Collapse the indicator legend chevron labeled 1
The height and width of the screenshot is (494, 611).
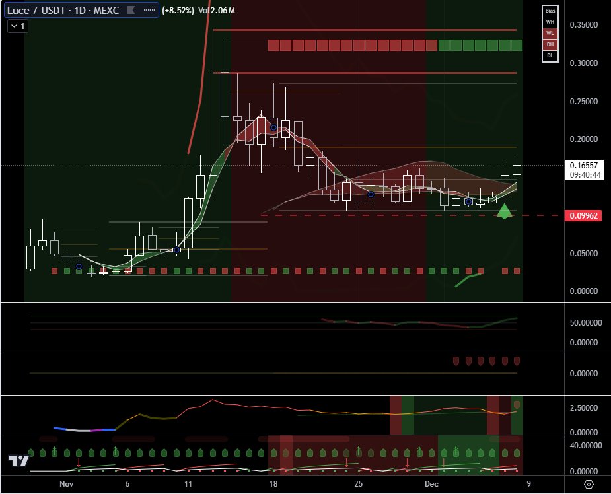[18, 26]
